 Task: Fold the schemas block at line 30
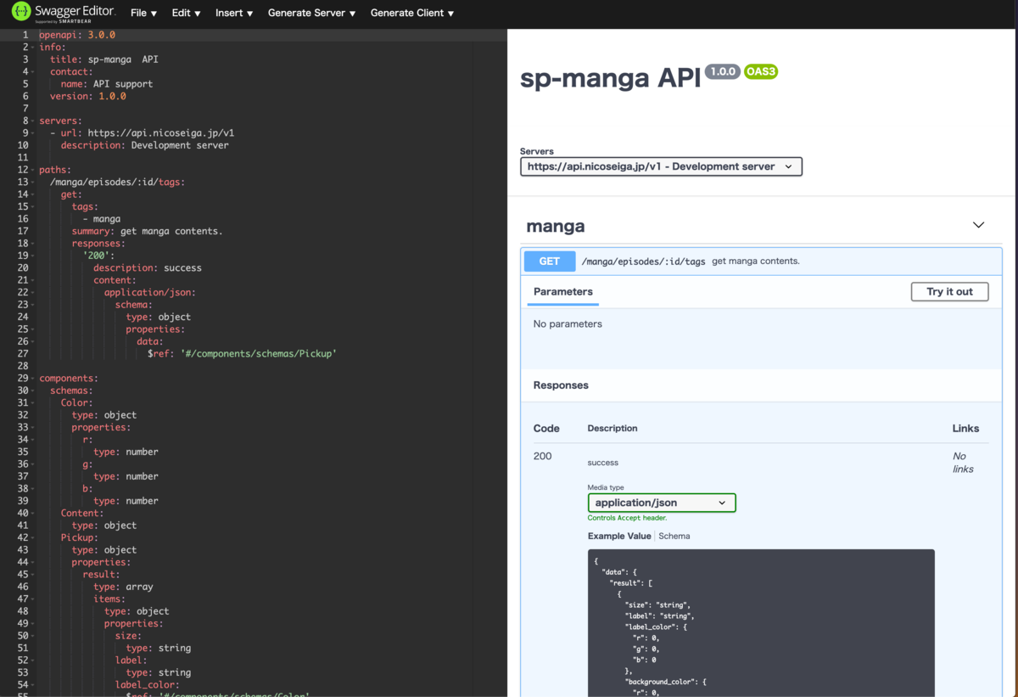(33, 391)
